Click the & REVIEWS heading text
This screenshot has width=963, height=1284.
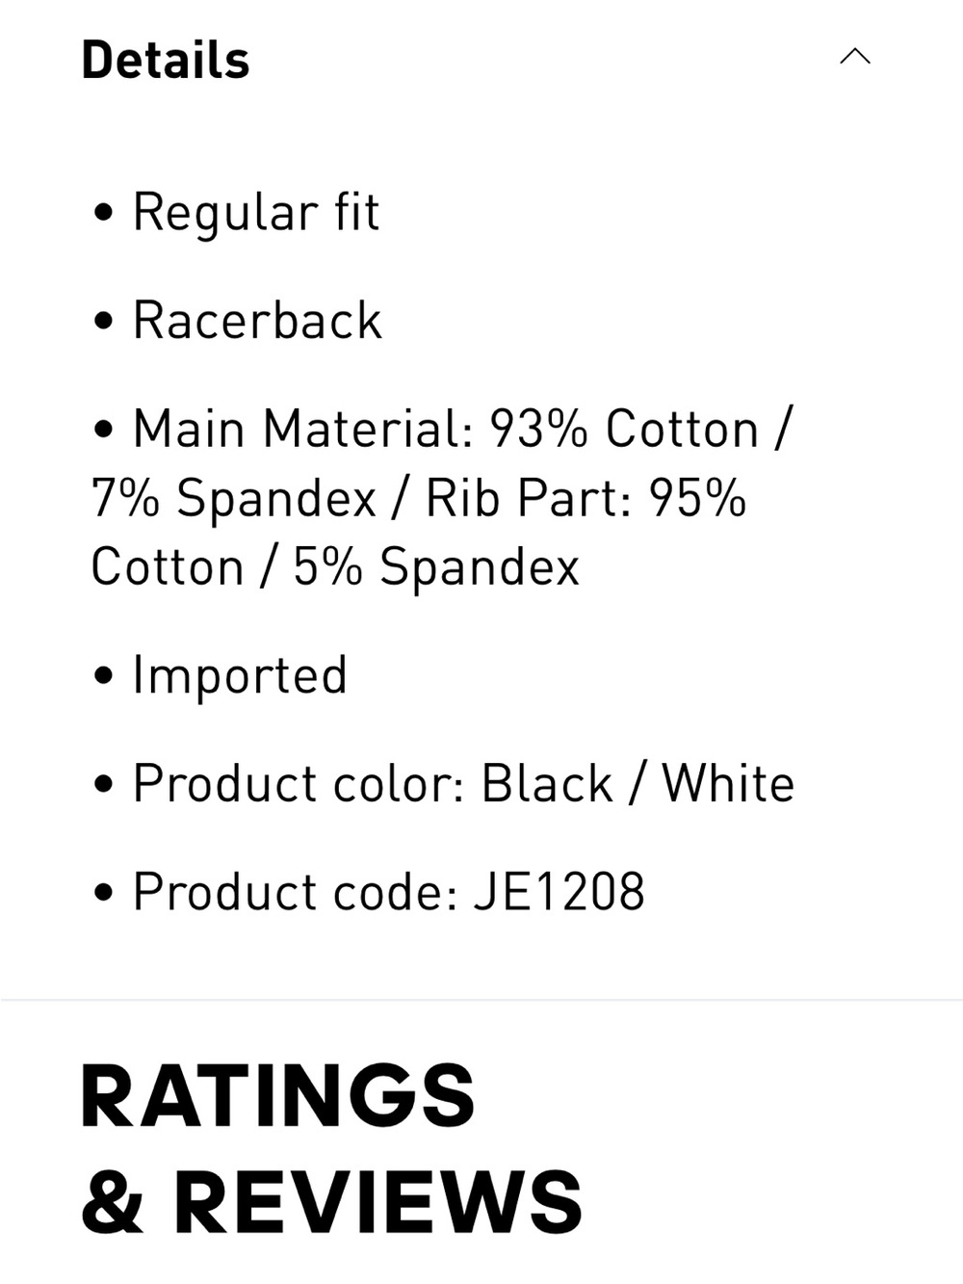332,1202
